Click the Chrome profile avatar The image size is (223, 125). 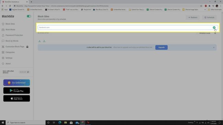217,6
